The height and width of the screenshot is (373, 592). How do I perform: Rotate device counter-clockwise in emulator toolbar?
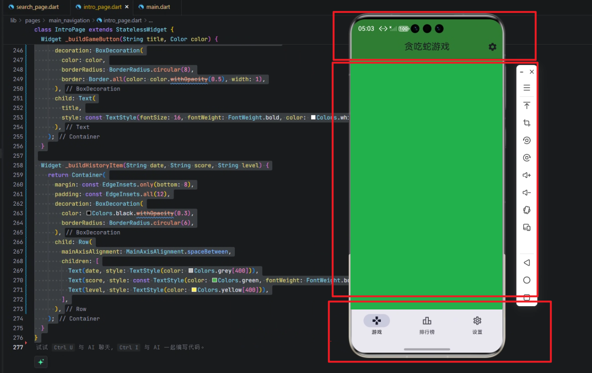pos(527,140)
